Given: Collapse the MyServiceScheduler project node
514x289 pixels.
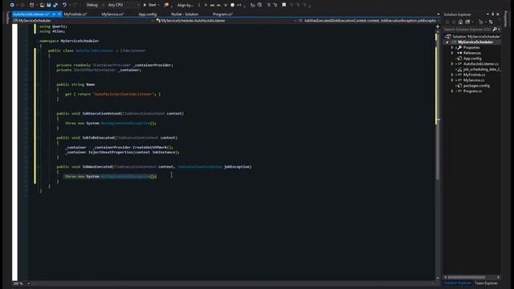Looking at the screenshot, I should click(447, 43).
